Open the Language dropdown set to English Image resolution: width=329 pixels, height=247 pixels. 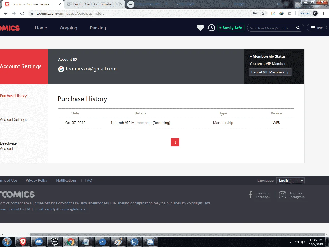coord(290,180)
